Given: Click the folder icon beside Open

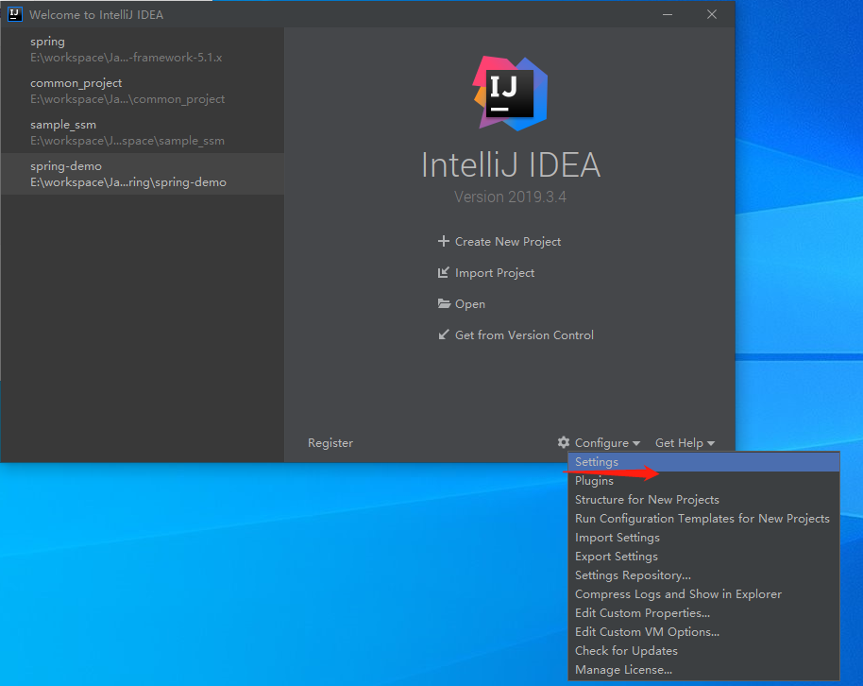Looking at the screenshot, I should point(444,303).
